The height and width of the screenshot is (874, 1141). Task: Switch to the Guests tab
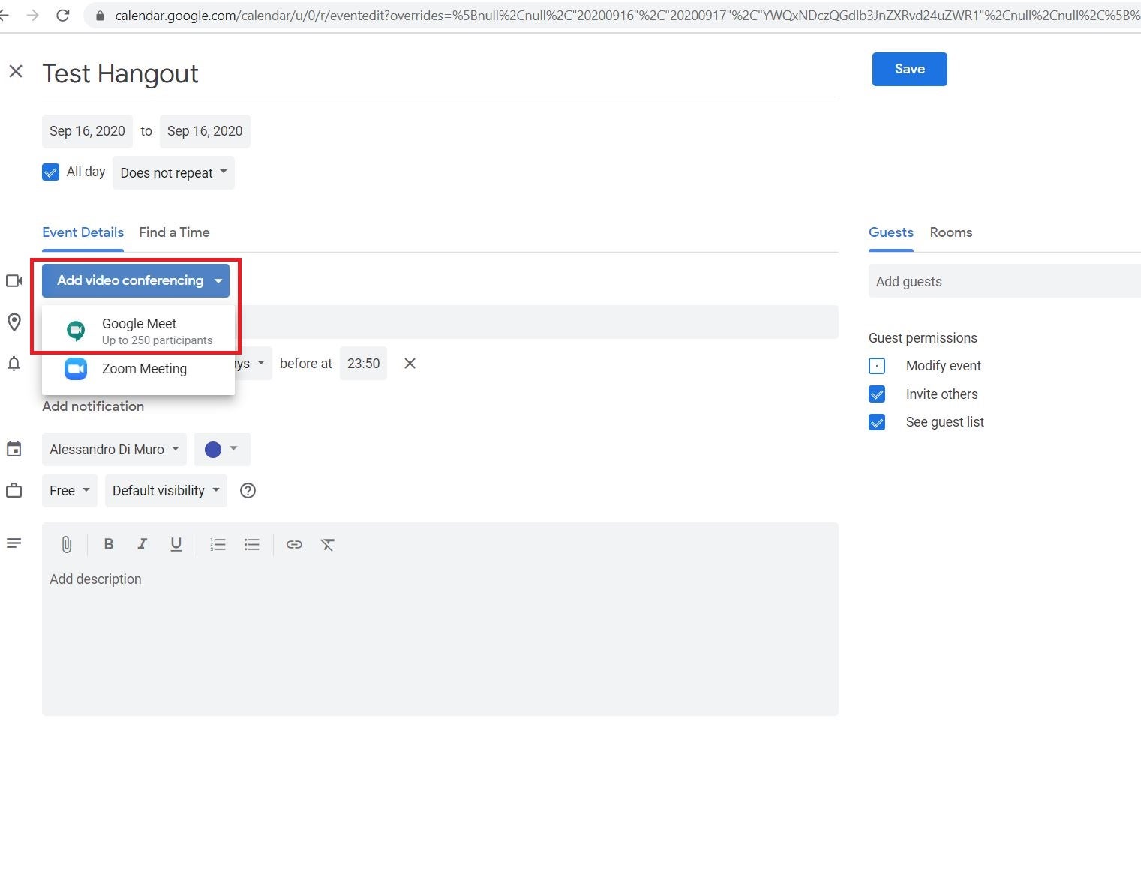tap(891, 232)
